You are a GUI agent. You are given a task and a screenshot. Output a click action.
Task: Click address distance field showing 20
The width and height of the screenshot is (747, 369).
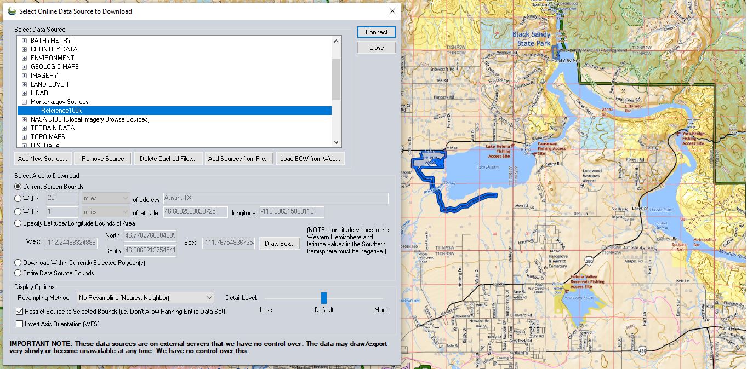(62, 198)
